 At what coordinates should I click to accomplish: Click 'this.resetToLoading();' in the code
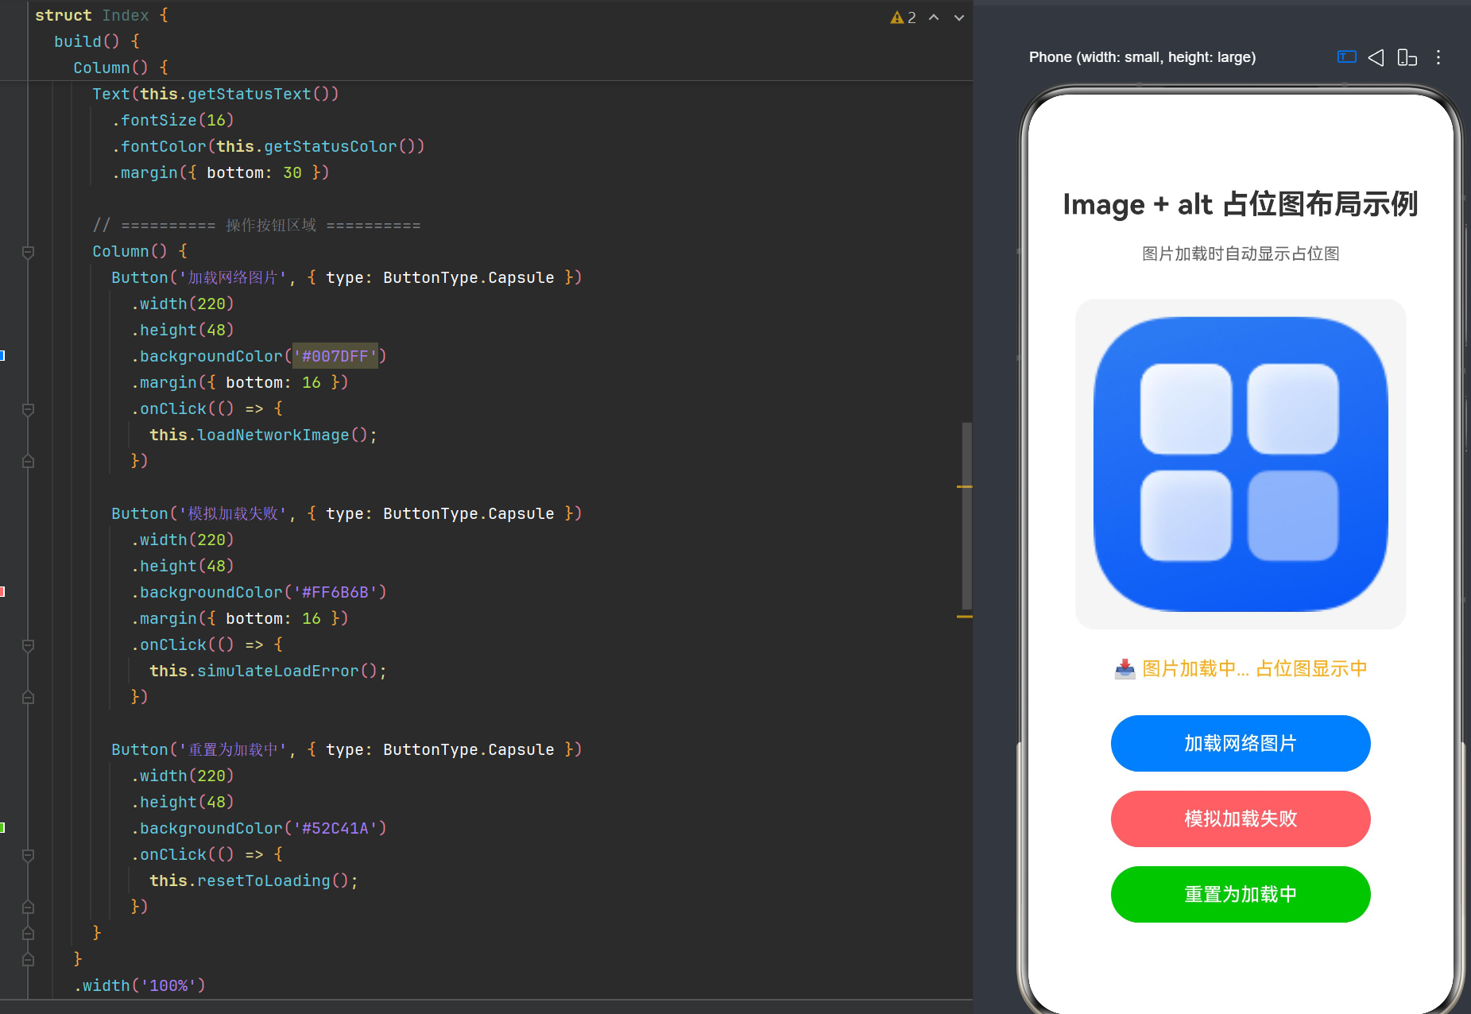click(x=254, y=880)
